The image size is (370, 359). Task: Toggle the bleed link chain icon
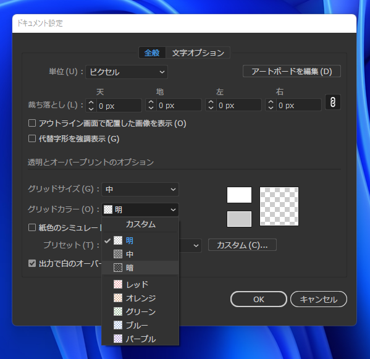pyautogui.click(x=333, y=102)
